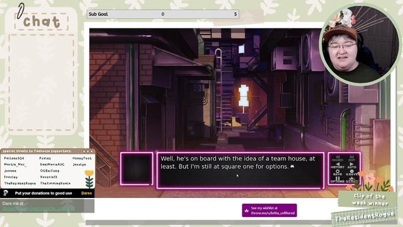Click supporter name Joenne
403x227 pixels.
[x=10, y=171]
